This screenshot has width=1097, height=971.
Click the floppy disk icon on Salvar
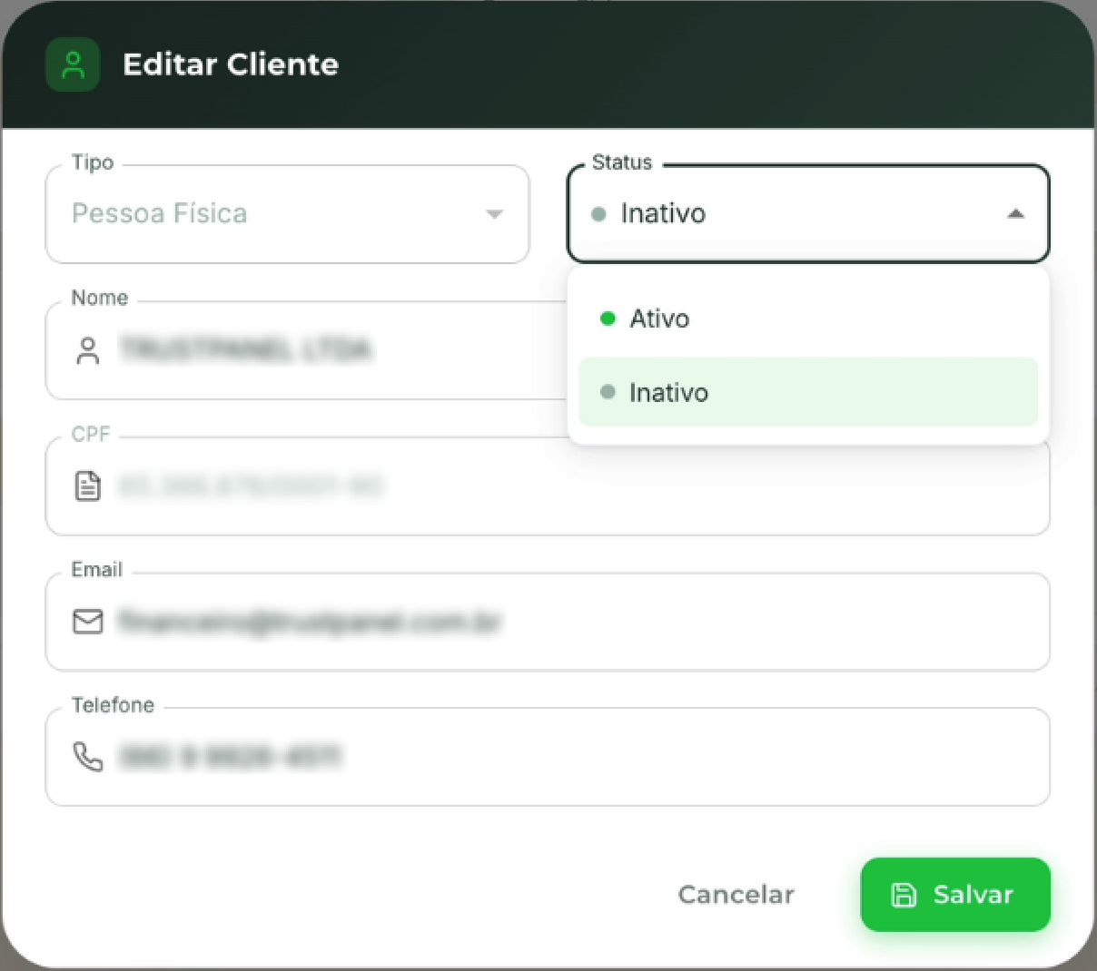(x=904, y=895)
